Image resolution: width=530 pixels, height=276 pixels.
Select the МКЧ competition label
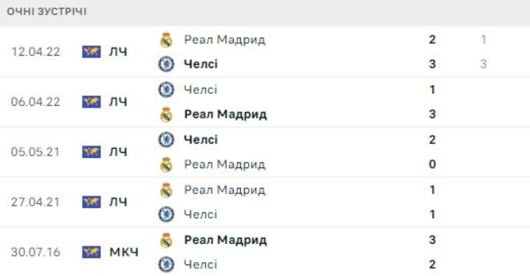[124, 252]
